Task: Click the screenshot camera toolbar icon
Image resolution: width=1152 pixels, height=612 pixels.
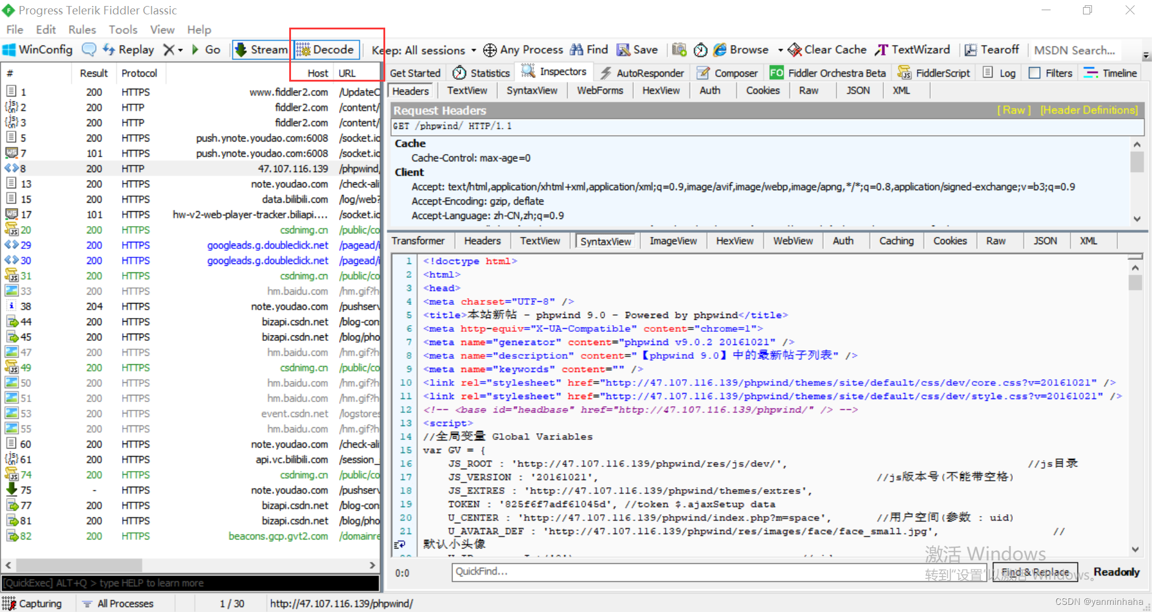Action: click(x=679, y=50)
